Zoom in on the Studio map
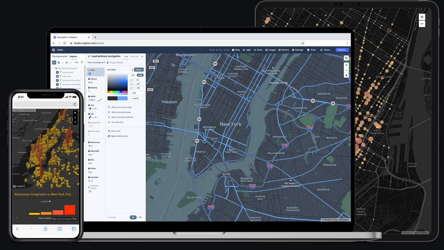444x250 pixels. (x=346, y=65)
